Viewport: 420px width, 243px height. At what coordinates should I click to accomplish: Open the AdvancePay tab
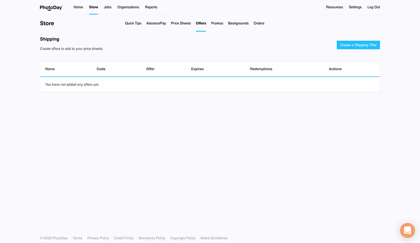pyautogui.click(x=156, y=23)
